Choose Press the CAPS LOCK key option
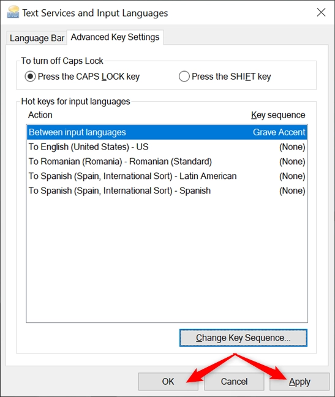This screenshot has height=397, width=335. tap(82, 77)
